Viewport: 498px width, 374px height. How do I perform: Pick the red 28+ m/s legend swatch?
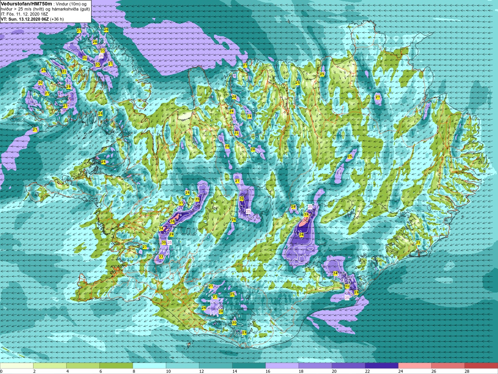pyautogui.click(x=481, y=366)
